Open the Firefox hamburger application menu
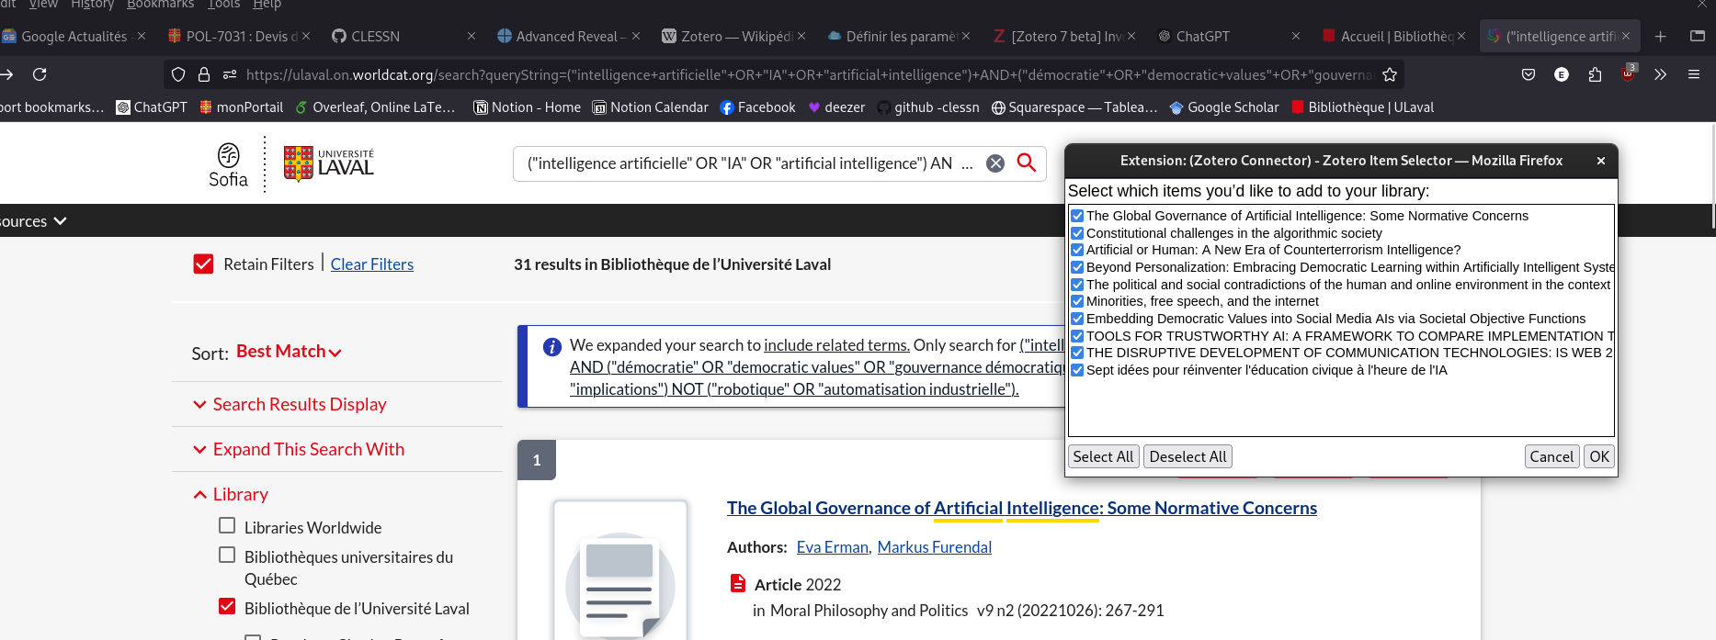The image size is (1716, 640). pyautogui.click(x=1693, y=74)
